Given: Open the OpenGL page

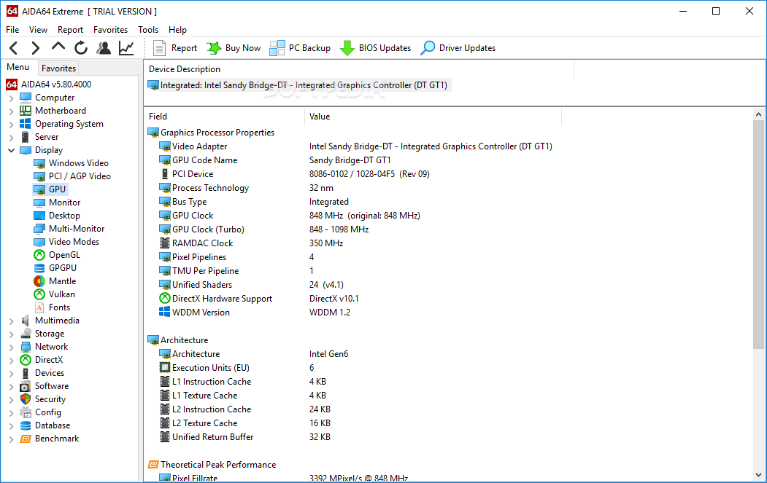Looking at the screenshot, I should click(57, 255).
